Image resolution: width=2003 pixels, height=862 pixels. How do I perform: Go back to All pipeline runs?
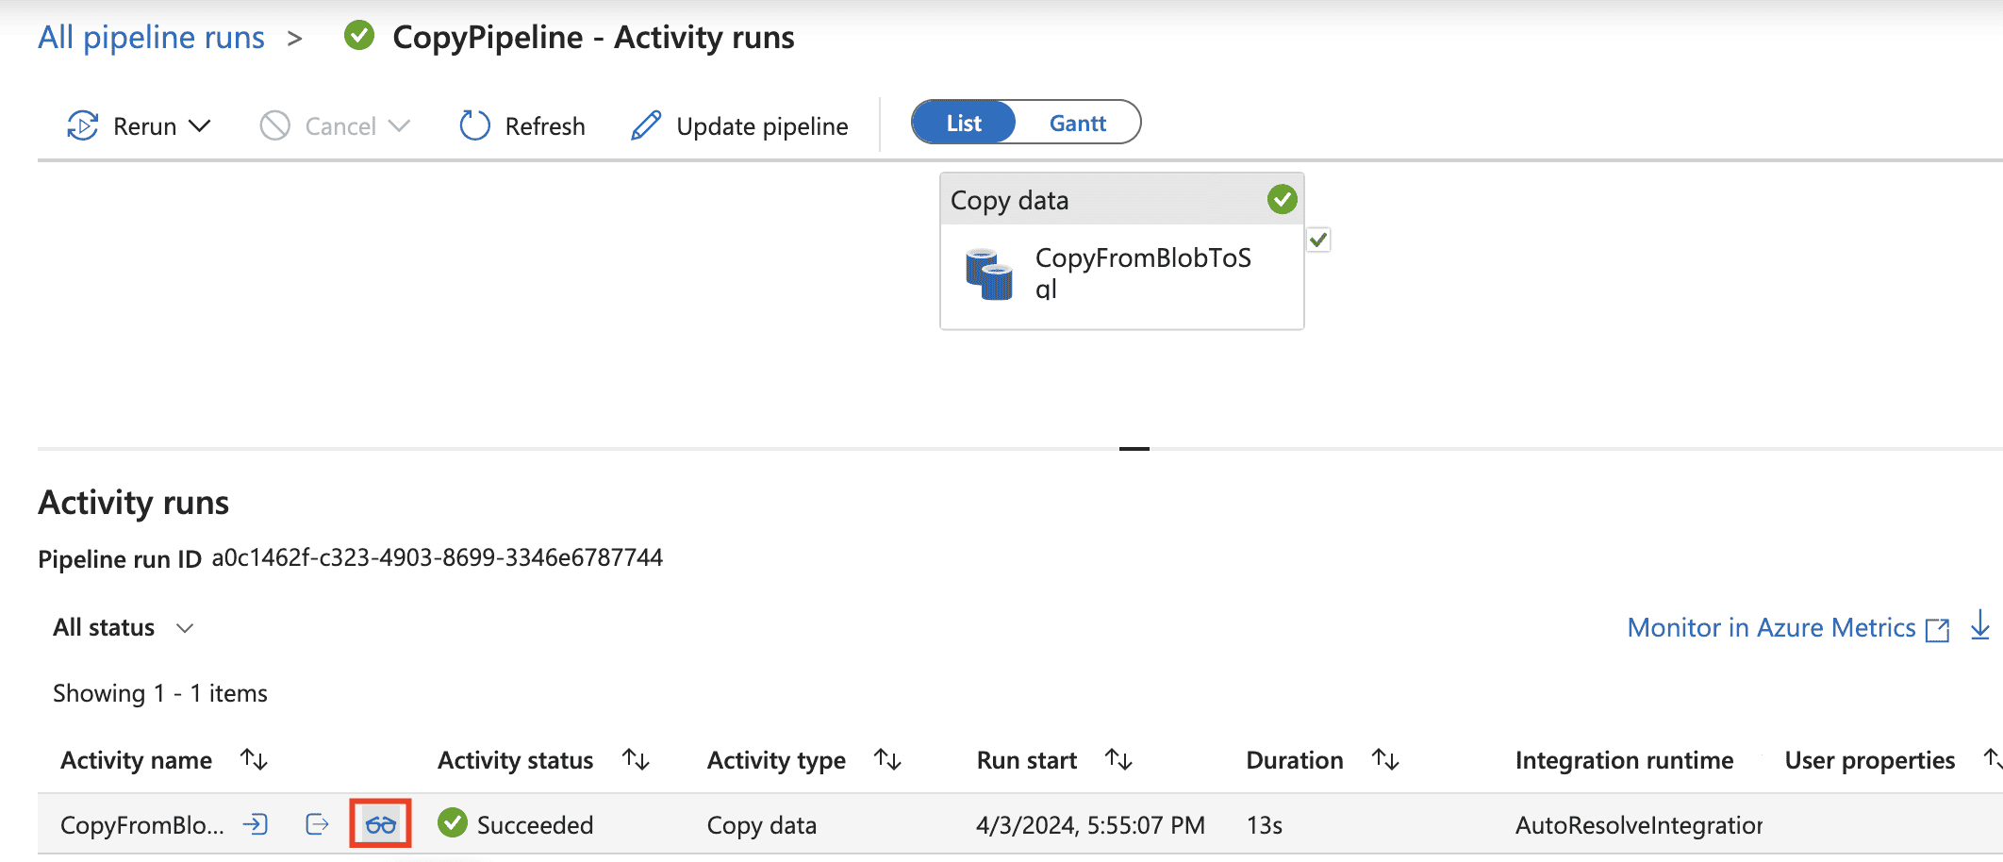click(x=151, y=38)
